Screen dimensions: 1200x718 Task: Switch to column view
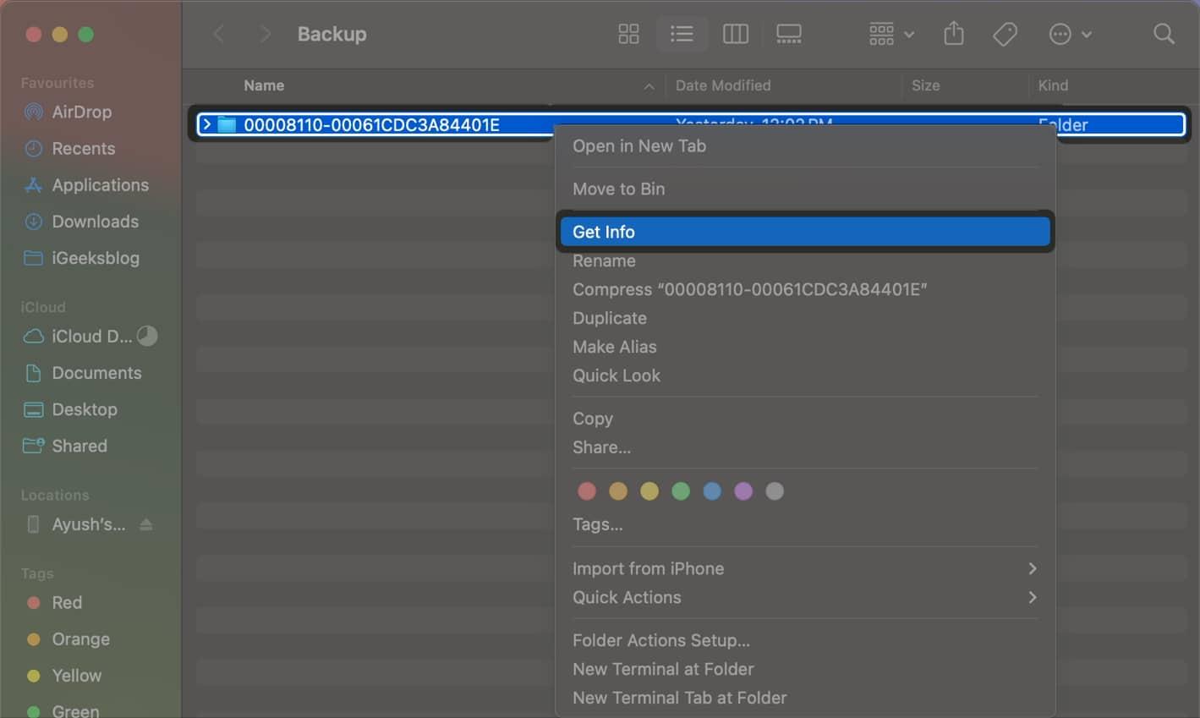coord(735,34)
